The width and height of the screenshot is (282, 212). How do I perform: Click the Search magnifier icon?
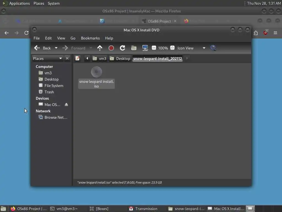click(213, 48)
